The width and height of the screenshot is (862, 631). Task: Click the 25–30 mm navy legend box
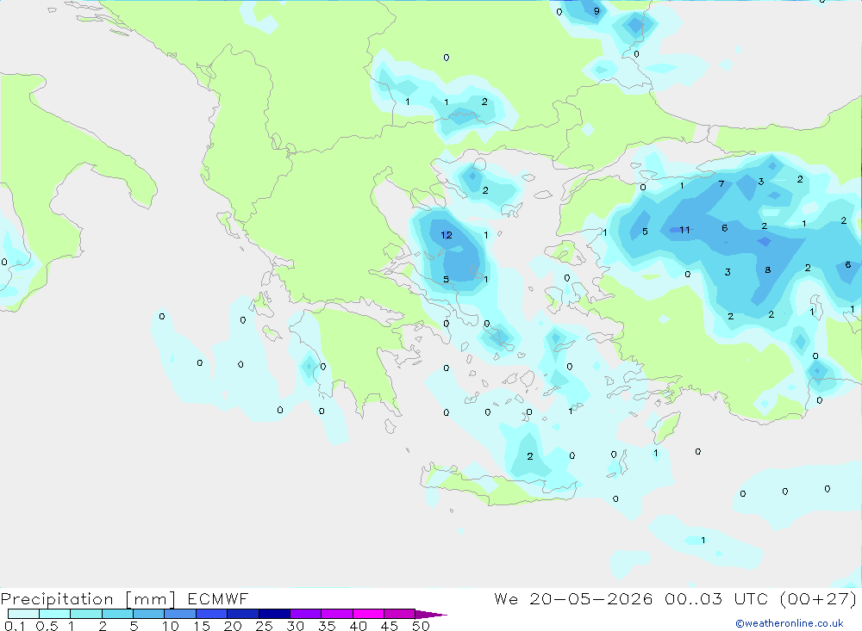coord(274,614)
